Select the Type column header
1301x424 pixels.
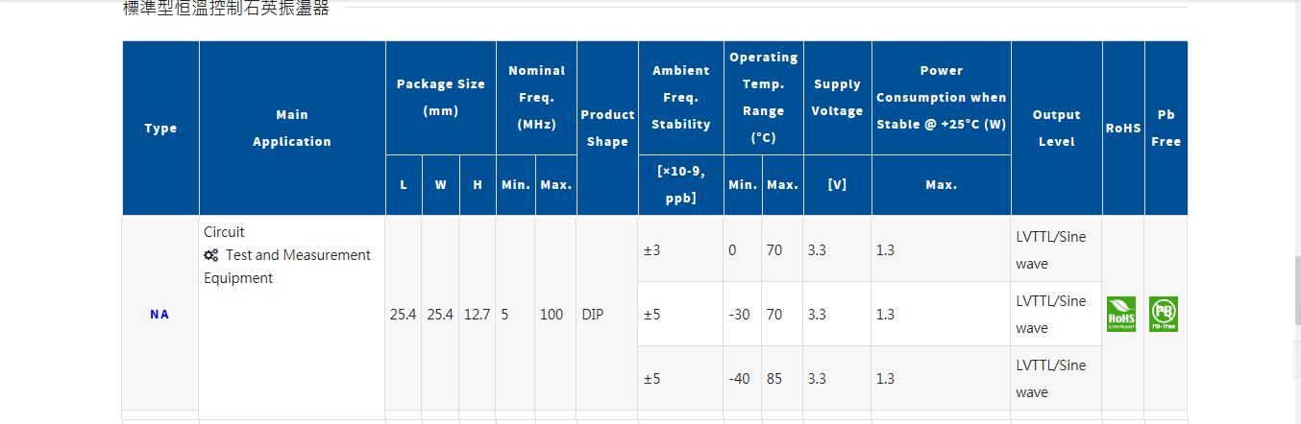pos(160,129)
